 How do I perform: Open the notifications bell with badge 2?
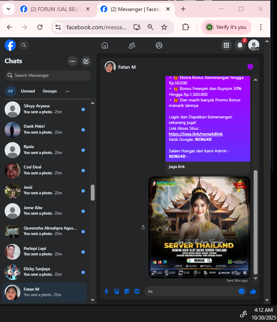(240, 45)
